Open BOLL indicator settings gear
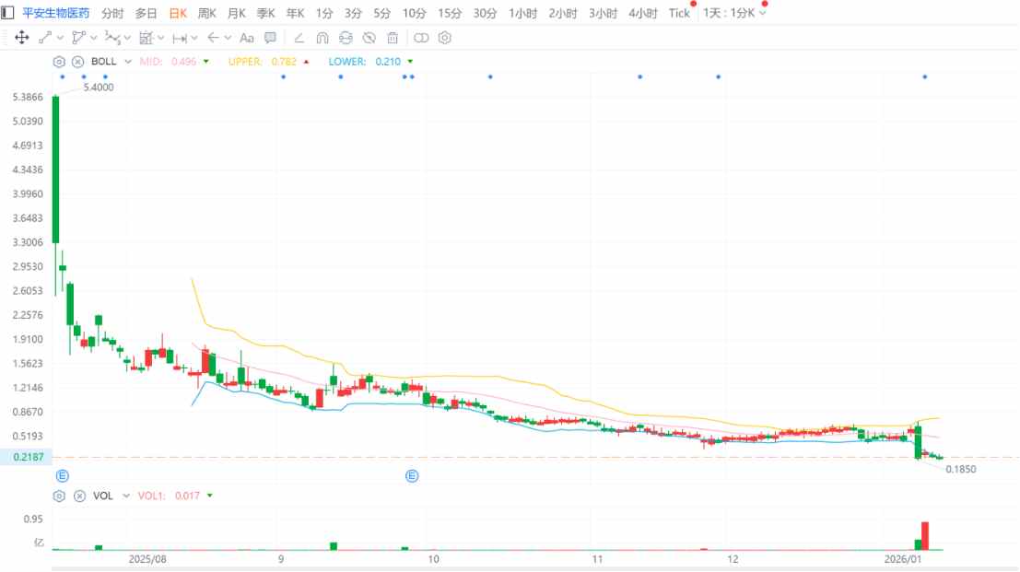This screenshot has width=1020, height=572. [x=59, y=62]
